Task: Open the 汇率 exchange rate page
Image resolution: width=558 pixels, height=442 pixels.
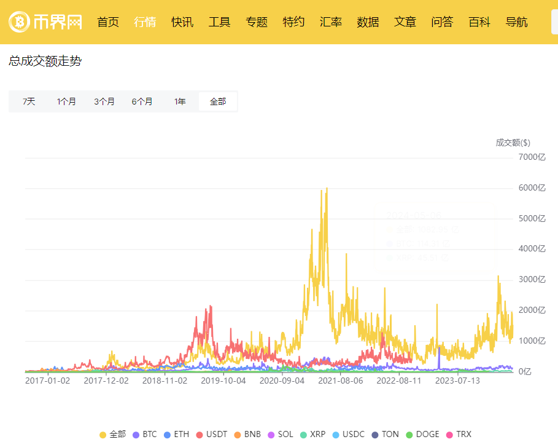Action: pyautogui.click(x=331, y=22)
